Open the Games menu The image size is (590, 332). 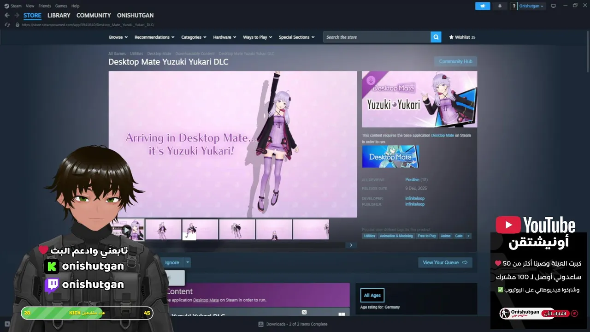coord(61,6)
